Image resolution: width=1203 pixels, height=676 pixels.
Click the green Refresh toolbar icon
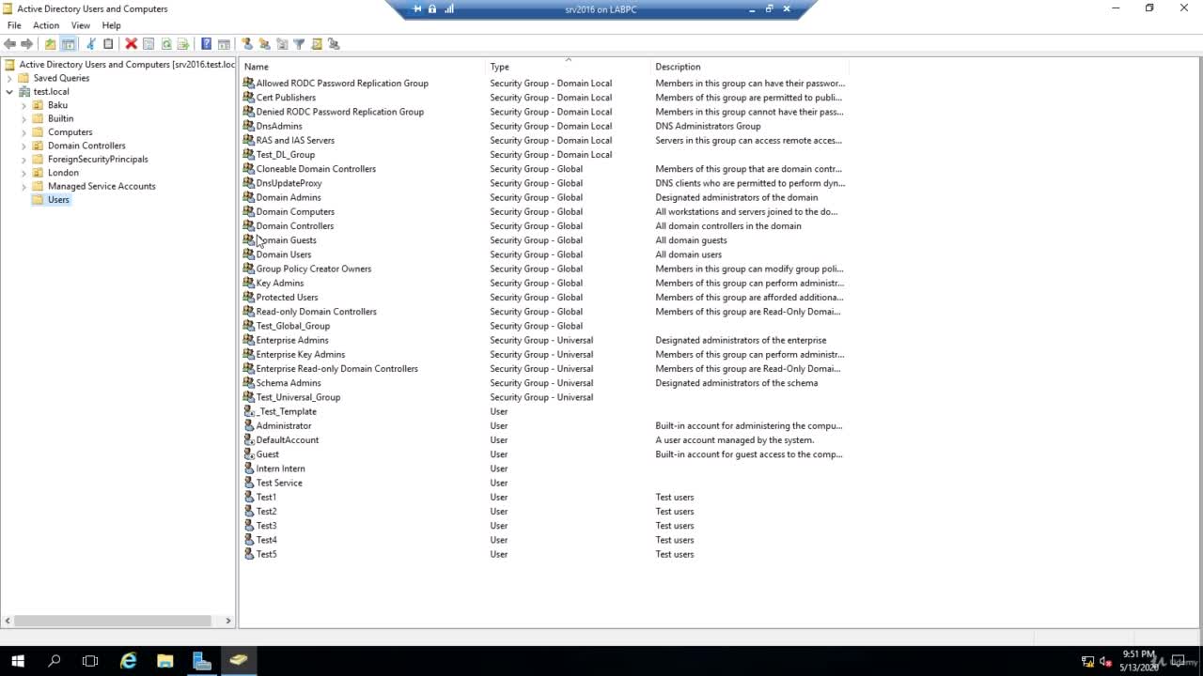tap(166, 44)
